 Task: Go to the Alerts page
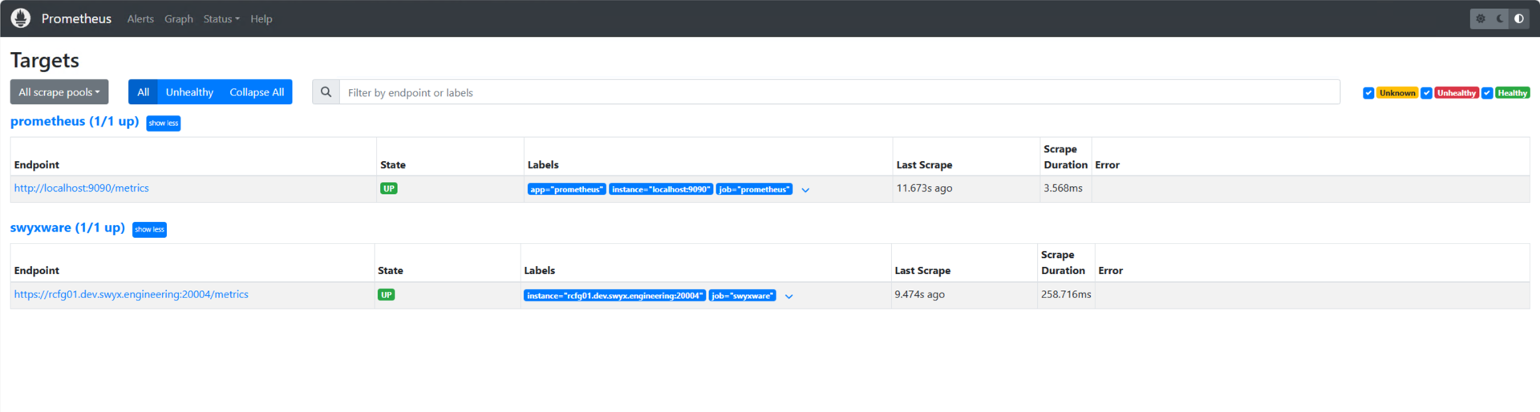(x=140, y=18)
